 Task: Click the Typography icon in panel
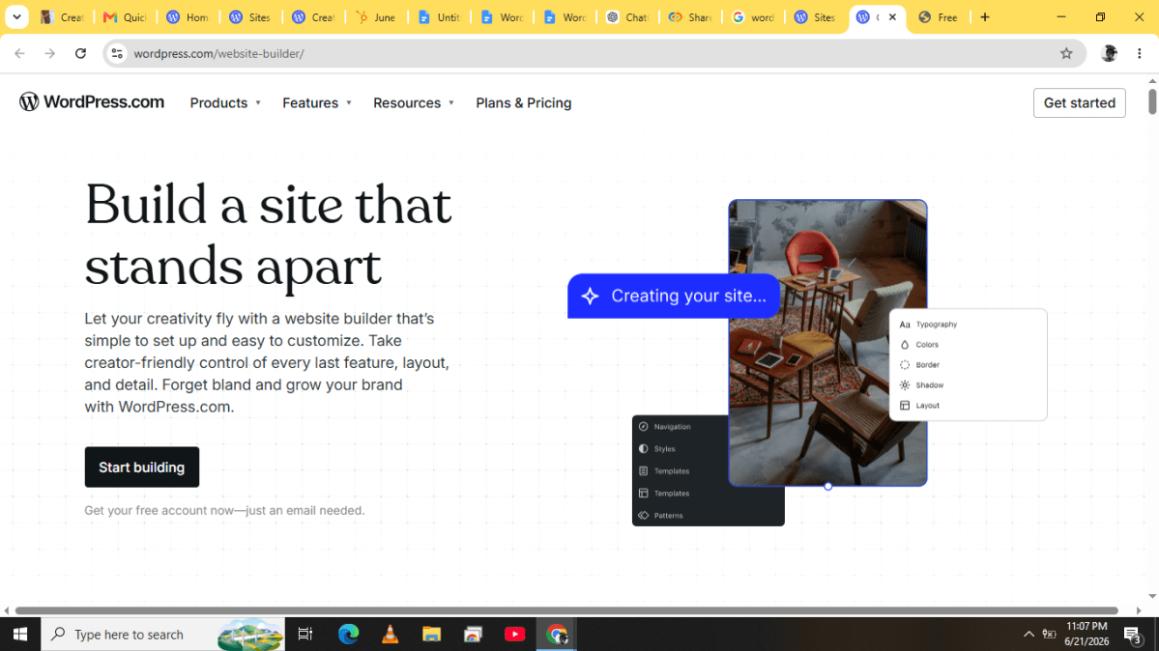click(x=905, y=325)
